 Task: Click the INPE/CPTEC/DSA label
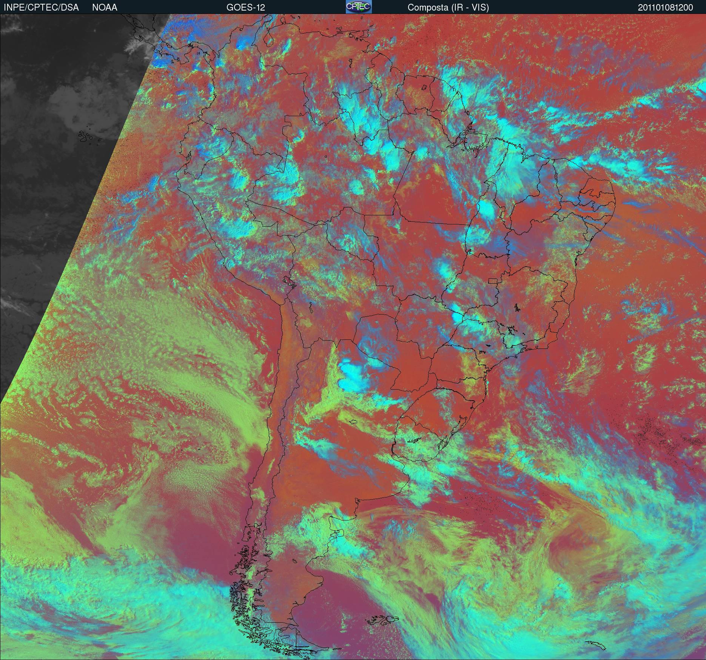(41, 8)
